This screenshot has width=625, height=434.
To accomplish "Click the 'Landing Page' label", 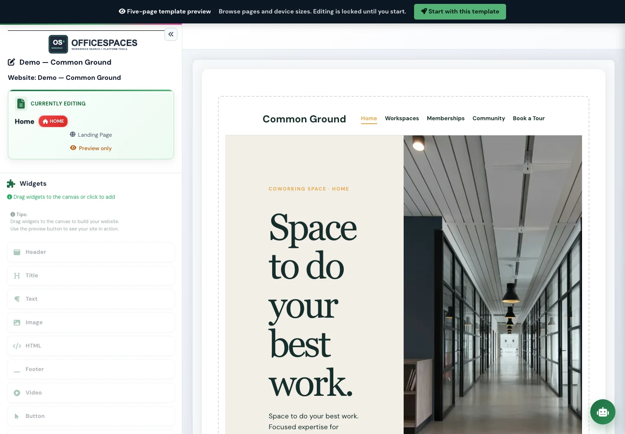I will coord(95,135).
